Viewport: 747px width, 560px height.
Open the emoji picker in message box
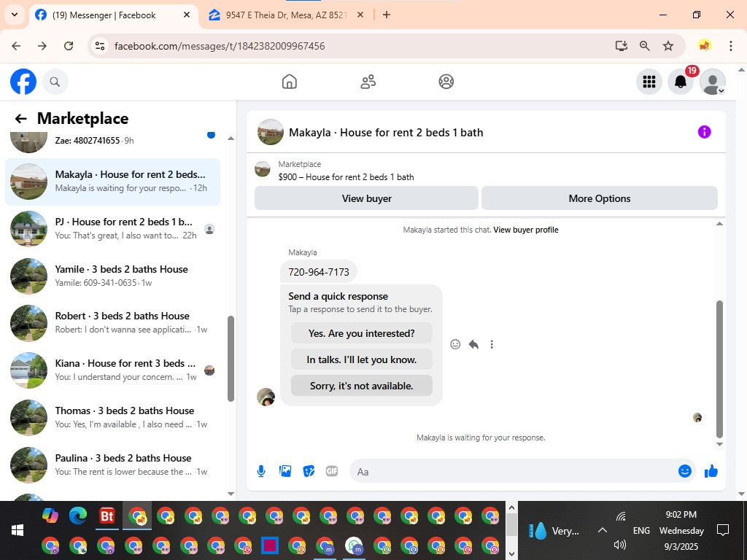point(684,471)
